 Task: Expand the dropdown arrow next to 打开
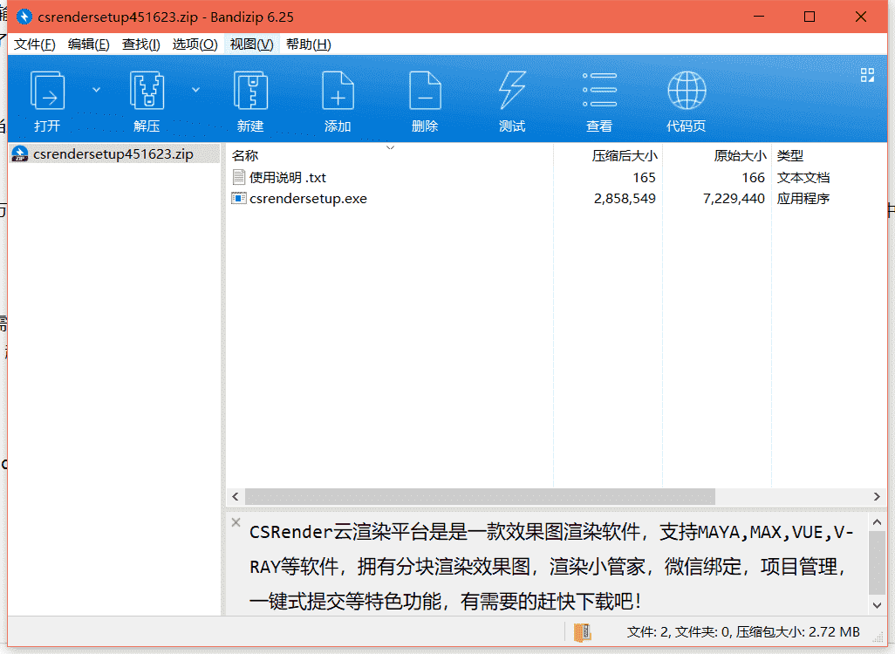[x=97, y=90]
